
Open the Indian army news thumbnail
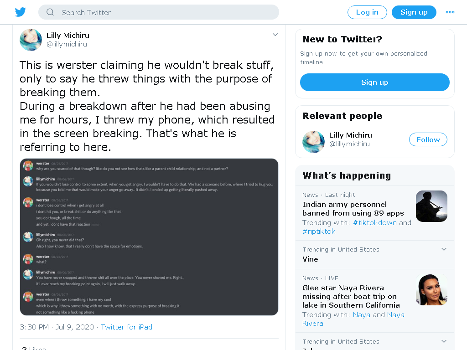pyautogui.click(x=431, y=206)
